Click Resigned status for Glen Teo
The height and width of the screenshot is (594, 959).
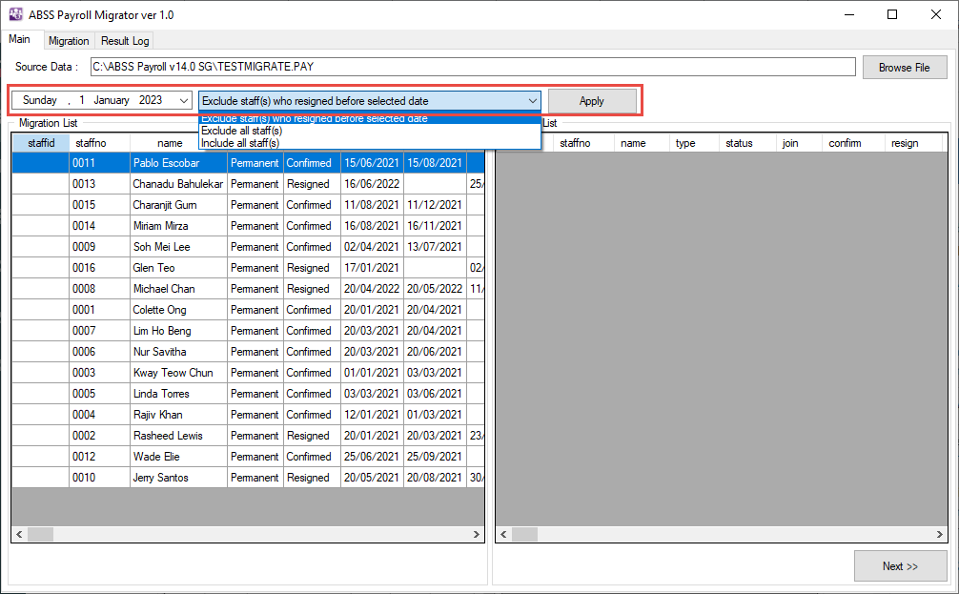(312, 268)
